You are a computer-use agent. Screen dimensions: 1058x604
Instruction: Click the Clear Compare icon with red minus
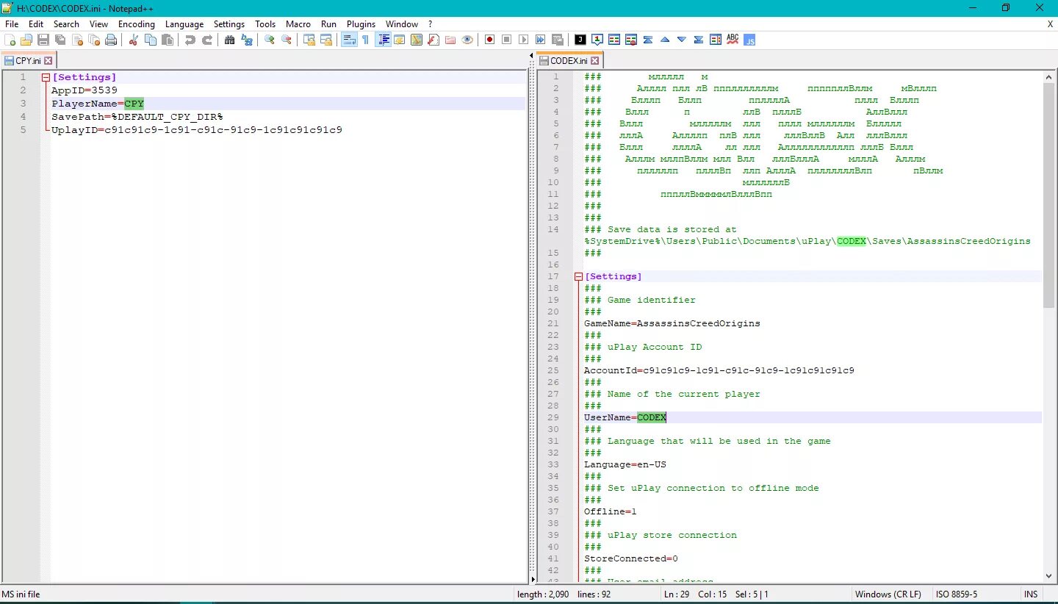click(631, 40)
